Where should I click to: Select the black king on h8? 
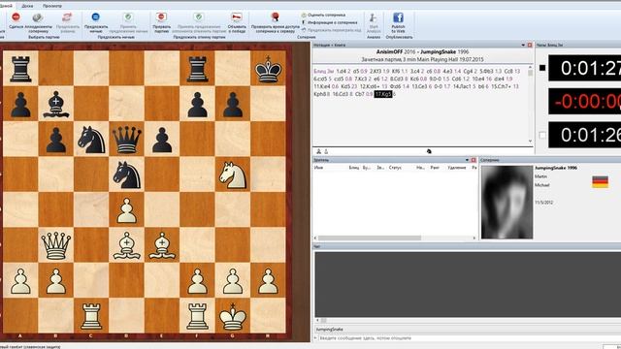point(268,69)
